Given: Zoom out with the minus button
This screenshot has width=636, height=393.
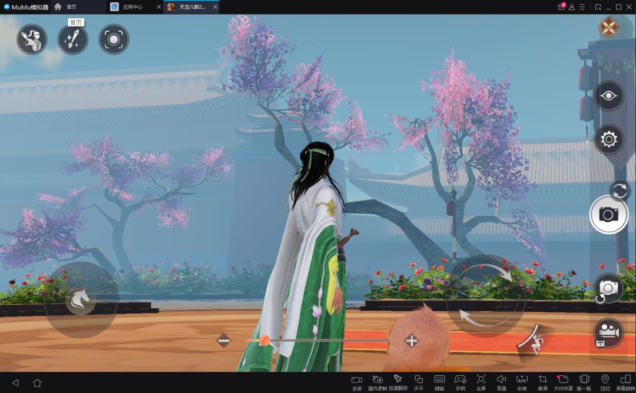Looking at the screenshot, I should point(224,341).
